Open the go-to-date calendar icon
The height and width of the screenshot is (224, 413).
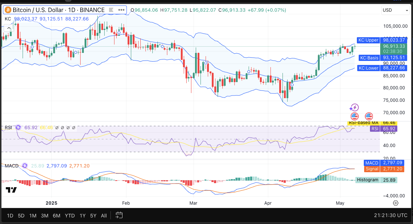pos(119,215)
